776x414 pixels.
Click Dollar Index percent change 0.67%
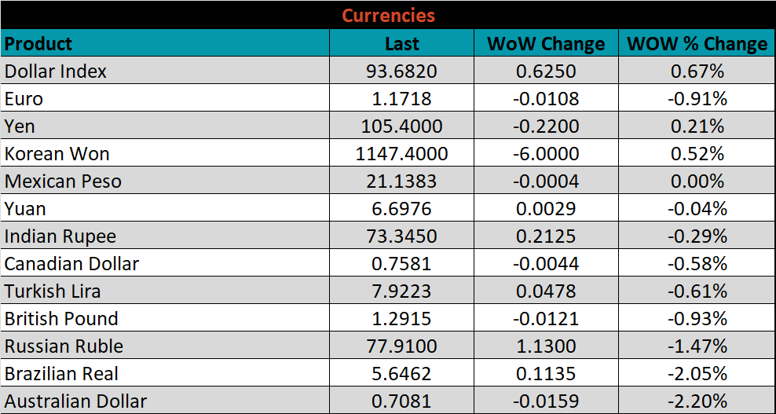pyautogui.click(x=697, y=71)
